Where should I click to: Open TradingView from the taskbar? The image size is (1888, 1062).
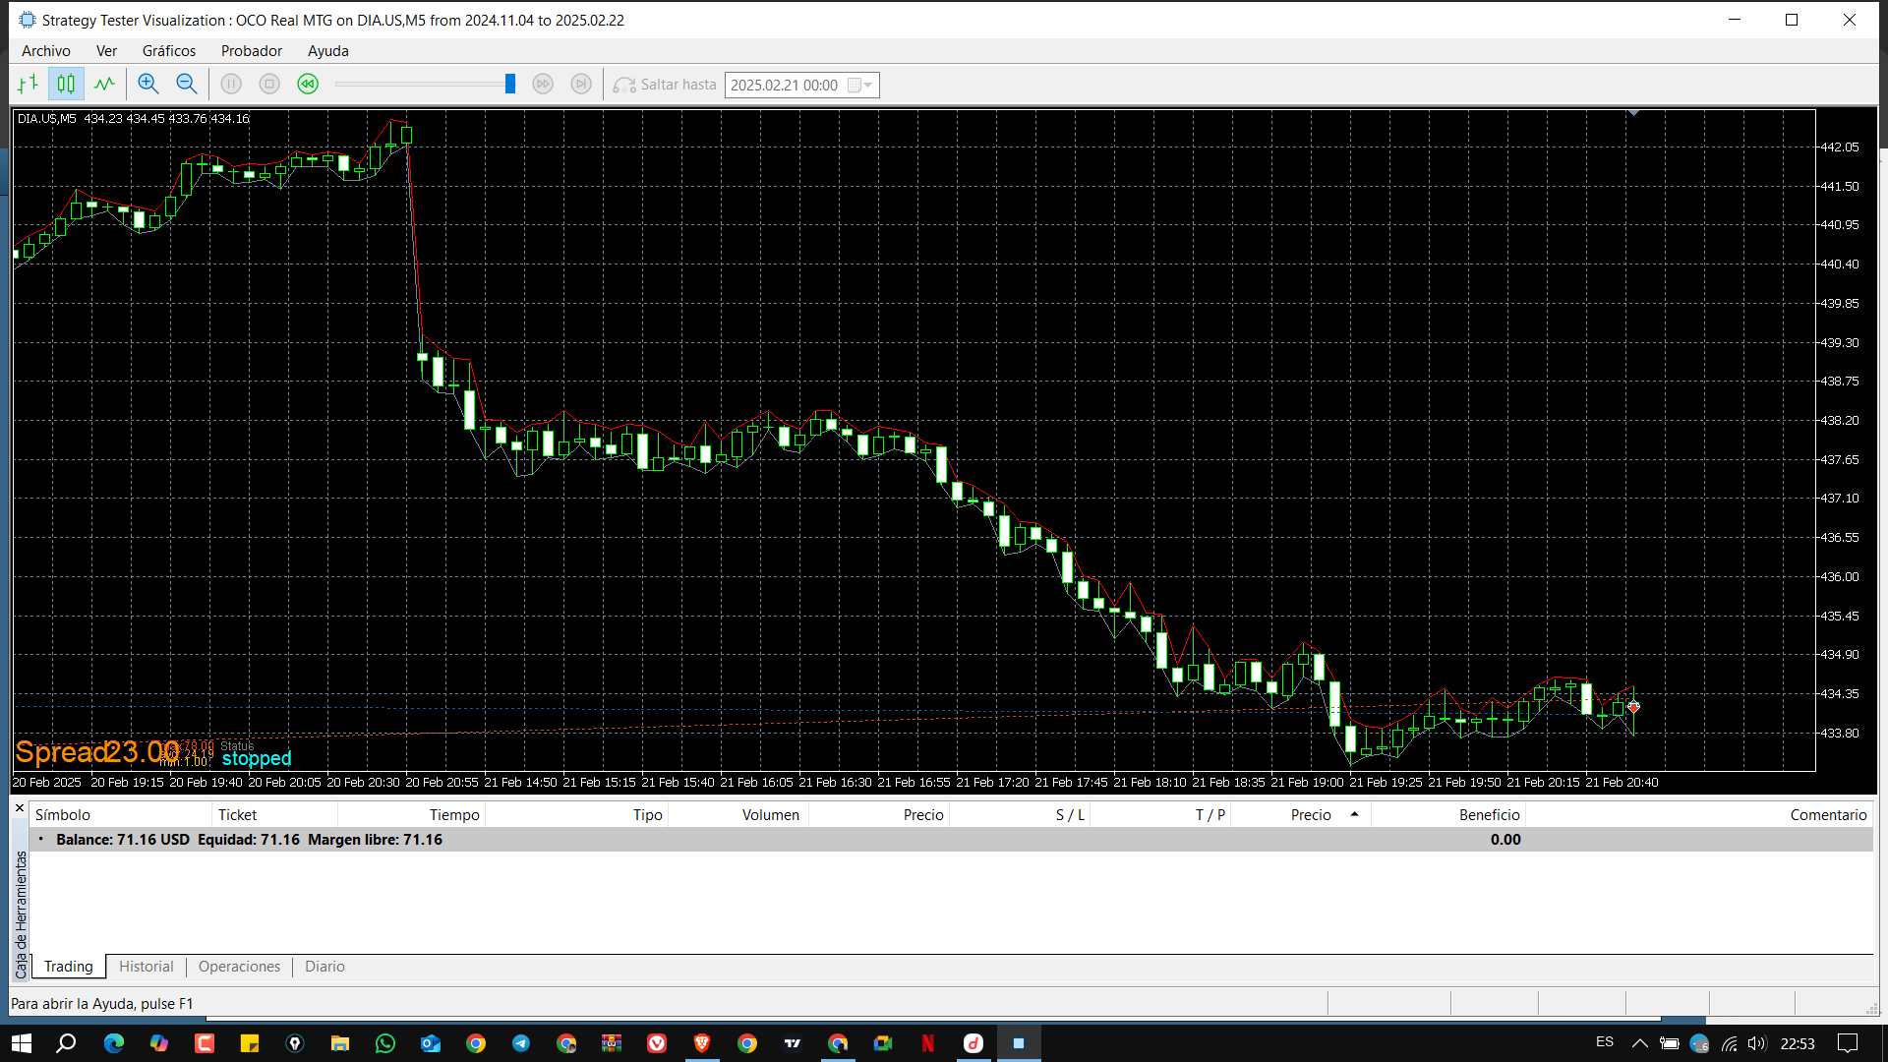pyautogui.click(x=793, y=1043)
